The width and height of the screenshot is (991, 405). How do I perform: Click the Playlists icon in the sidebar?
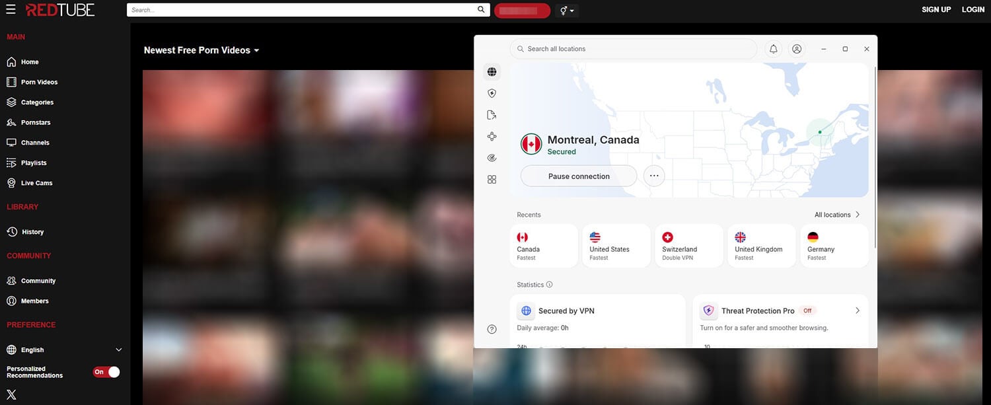click(x=11, y=163)
